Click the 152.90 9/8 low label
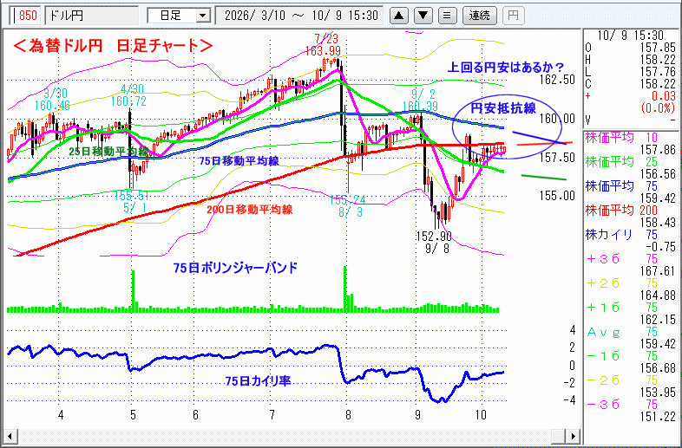This screenshot has height=448, width=682. (434, 243)
